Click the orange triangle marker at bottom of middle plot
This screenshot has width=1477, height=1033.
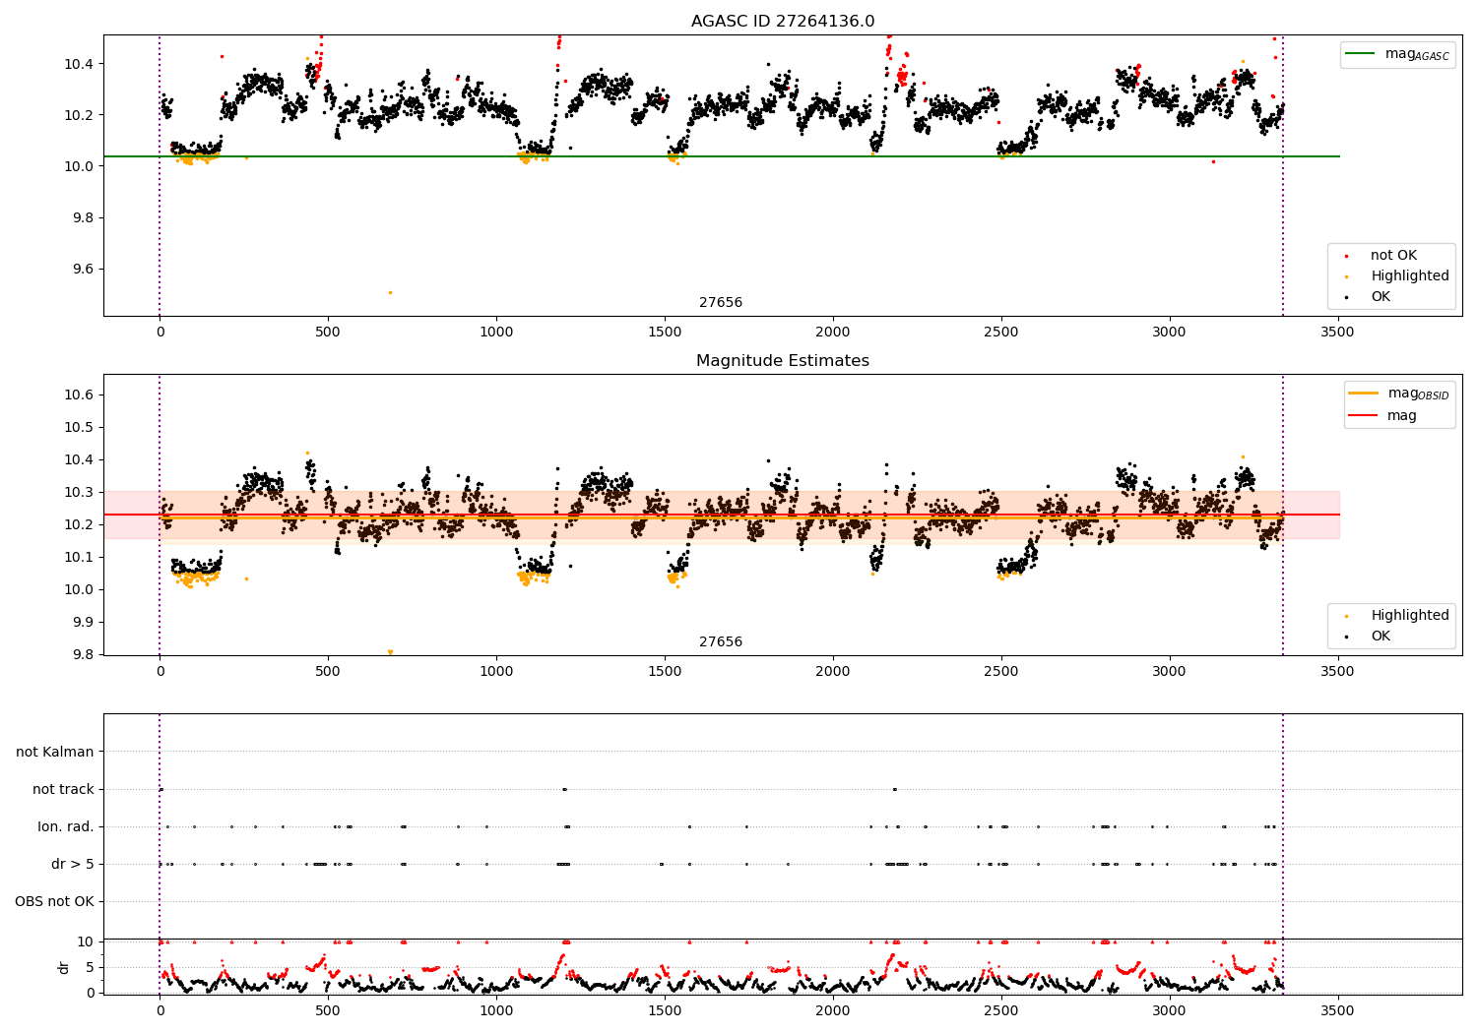[390, 651]
